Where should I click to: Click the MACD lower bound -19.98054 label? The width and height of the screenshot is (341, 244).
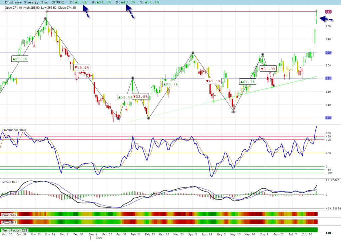click(x=333, y=208)
